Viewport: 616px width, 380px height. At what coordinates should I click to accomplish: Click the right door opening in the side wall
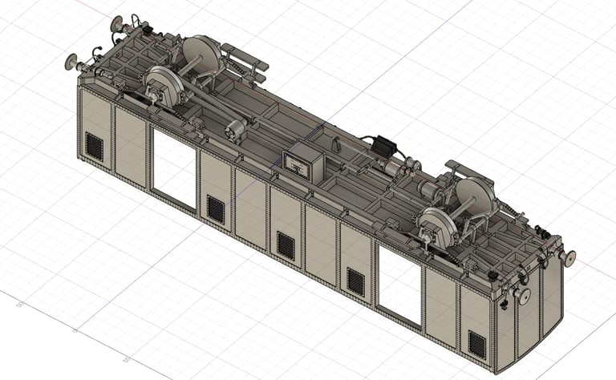pyautogui.click(x=400, y=285)
